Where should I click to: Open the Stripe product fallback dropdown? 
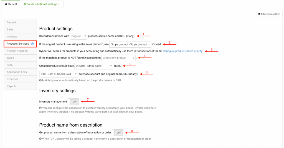(130, 44)
